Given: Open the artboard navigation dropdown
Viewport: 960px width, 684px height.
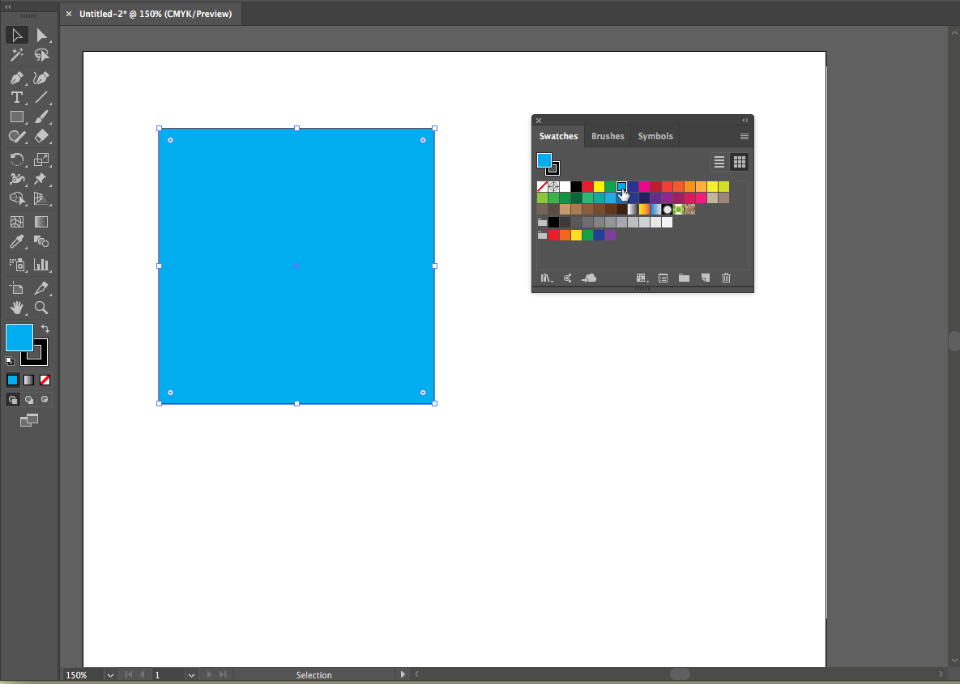Looking at the screenshot, I should click(x=191, y=674).
